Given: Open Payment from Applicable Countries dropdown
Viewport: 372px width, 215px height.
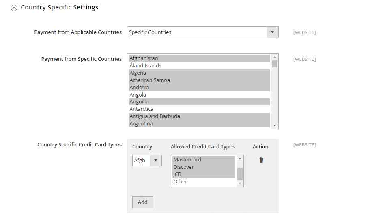Looking at the screenshot, I should pyautogui.click(x=202, y=32).
